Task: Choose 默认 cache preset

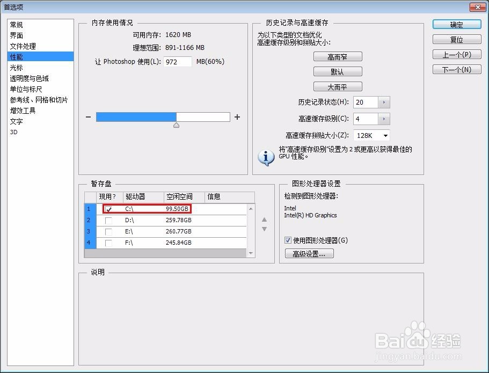Action: point(338,72)
